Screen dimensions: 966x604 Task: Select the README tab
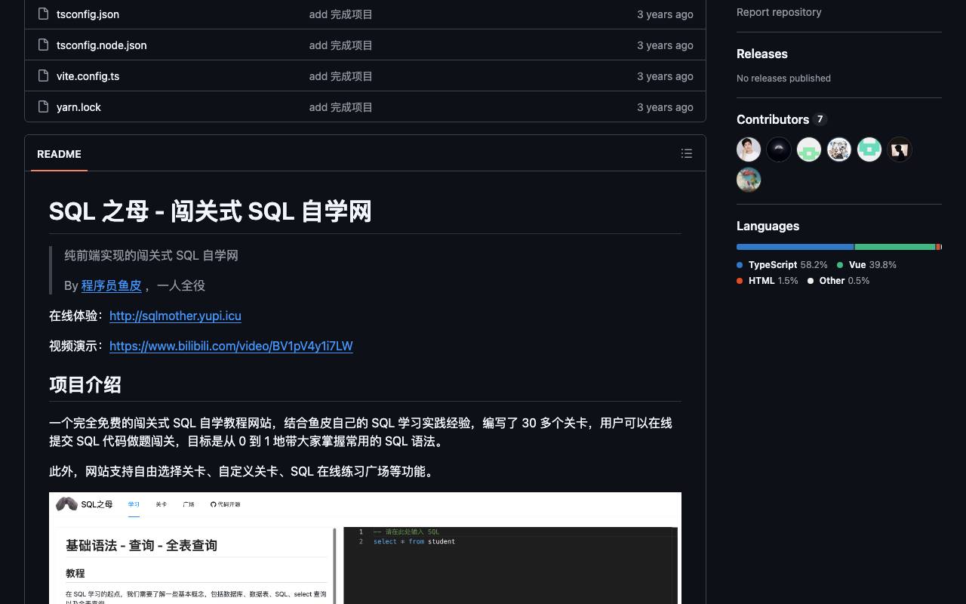[x=59, y=154]
